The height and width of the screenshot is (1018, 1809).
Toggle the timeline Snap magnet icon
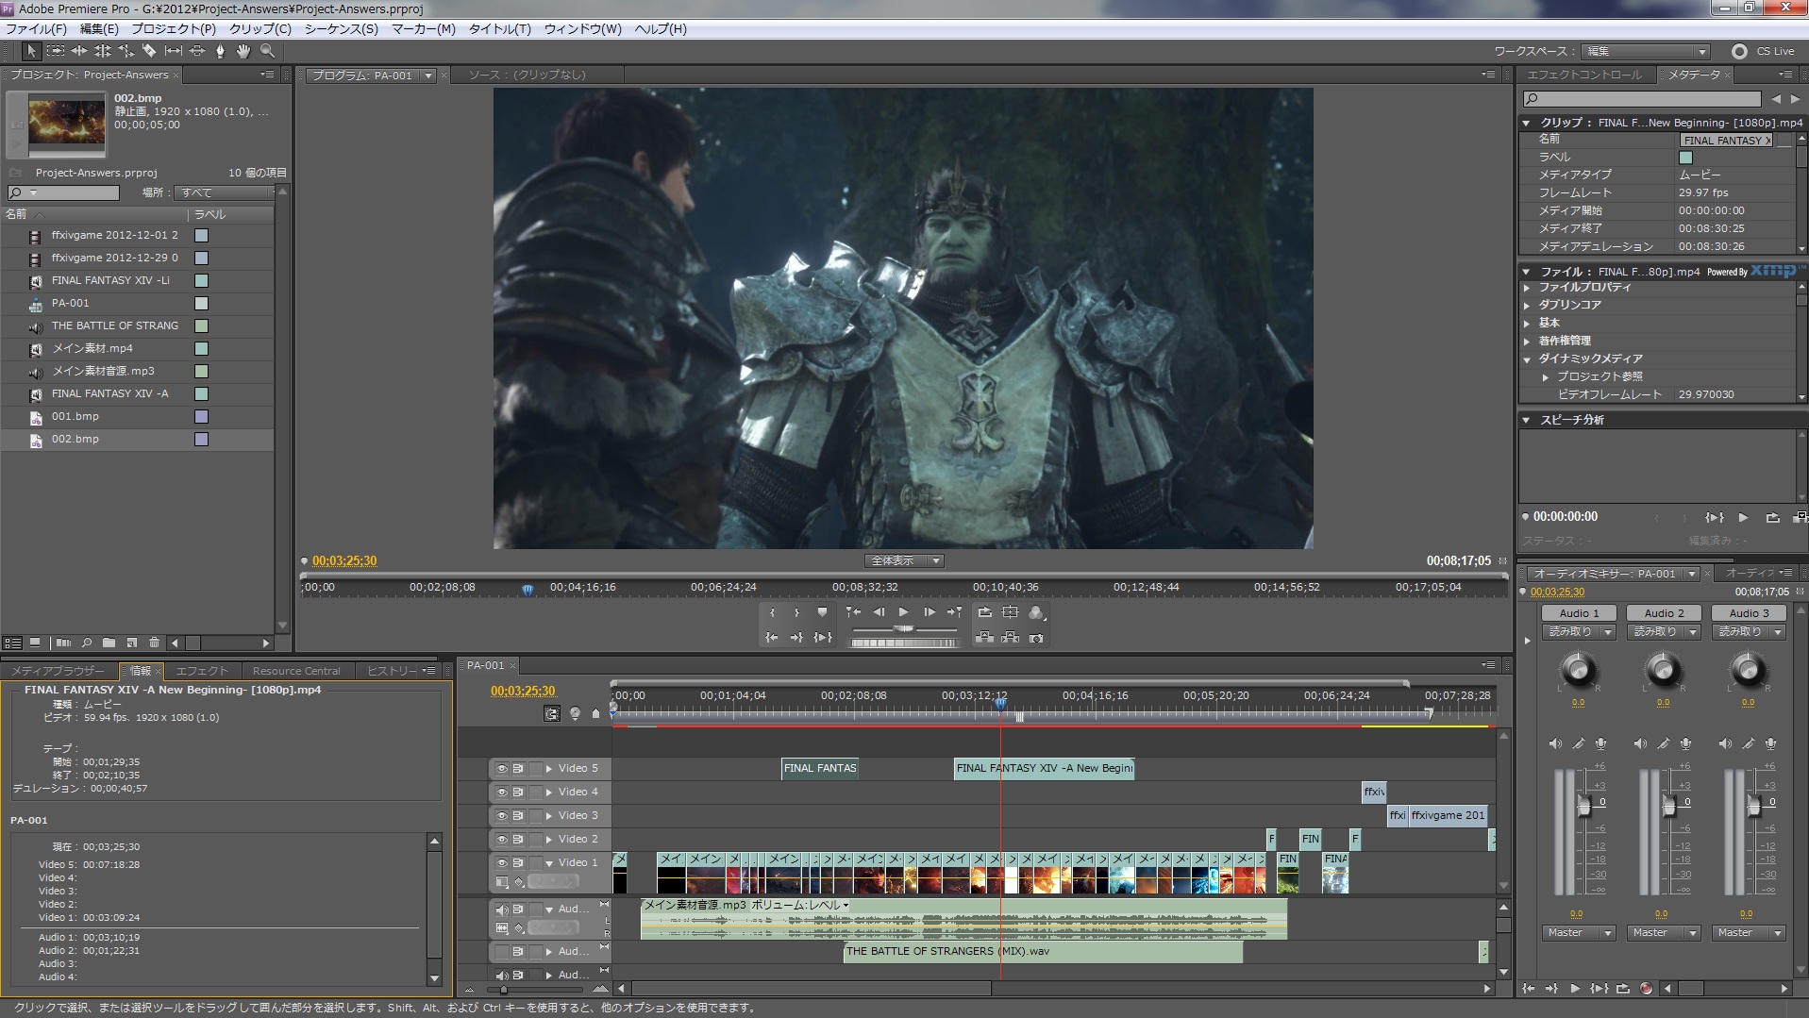click(x=552, y=713)
